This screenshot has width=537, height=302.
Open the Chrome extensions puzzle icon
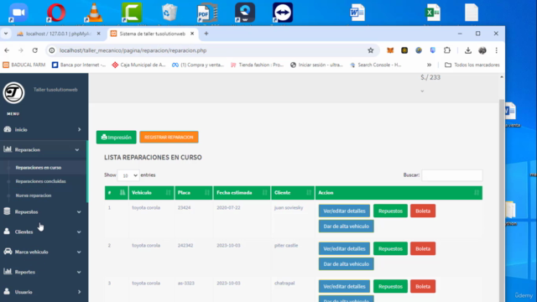(x=447, y=50)
